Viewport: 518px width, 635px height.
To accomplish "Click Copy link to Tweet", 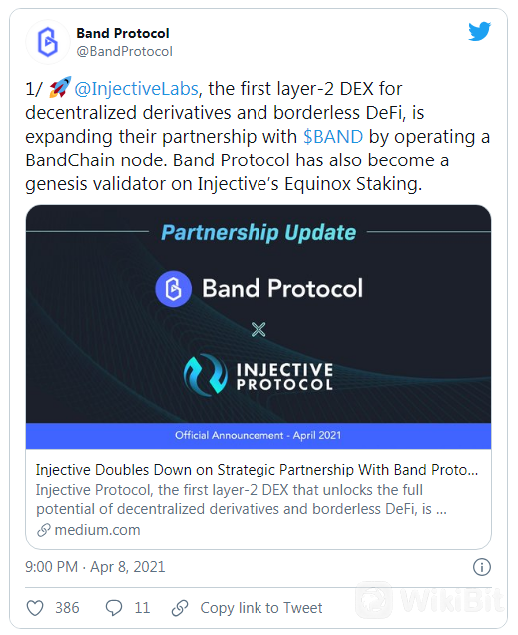I will coord(261,608).
